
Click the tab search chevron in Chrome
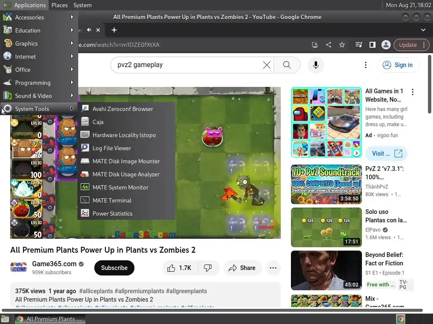(423, 30)
